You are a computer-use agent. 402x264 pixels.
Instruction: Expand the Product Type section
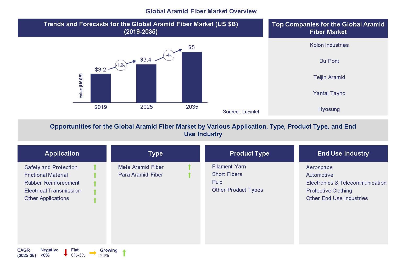click(249, 153)
